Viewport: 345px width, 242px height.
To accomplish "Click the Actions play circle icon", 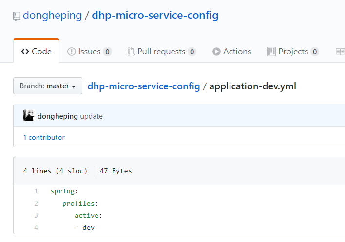I will pyautogui.click(x=216, y=52).
